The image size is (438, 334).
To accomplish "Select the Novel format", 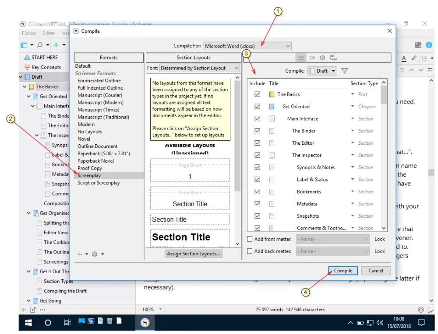I will click(x=84, y=139).
